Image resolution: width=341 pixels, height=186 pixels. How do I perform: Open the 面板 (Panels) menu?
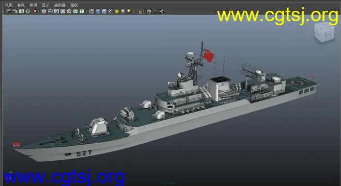coord(74,5)
